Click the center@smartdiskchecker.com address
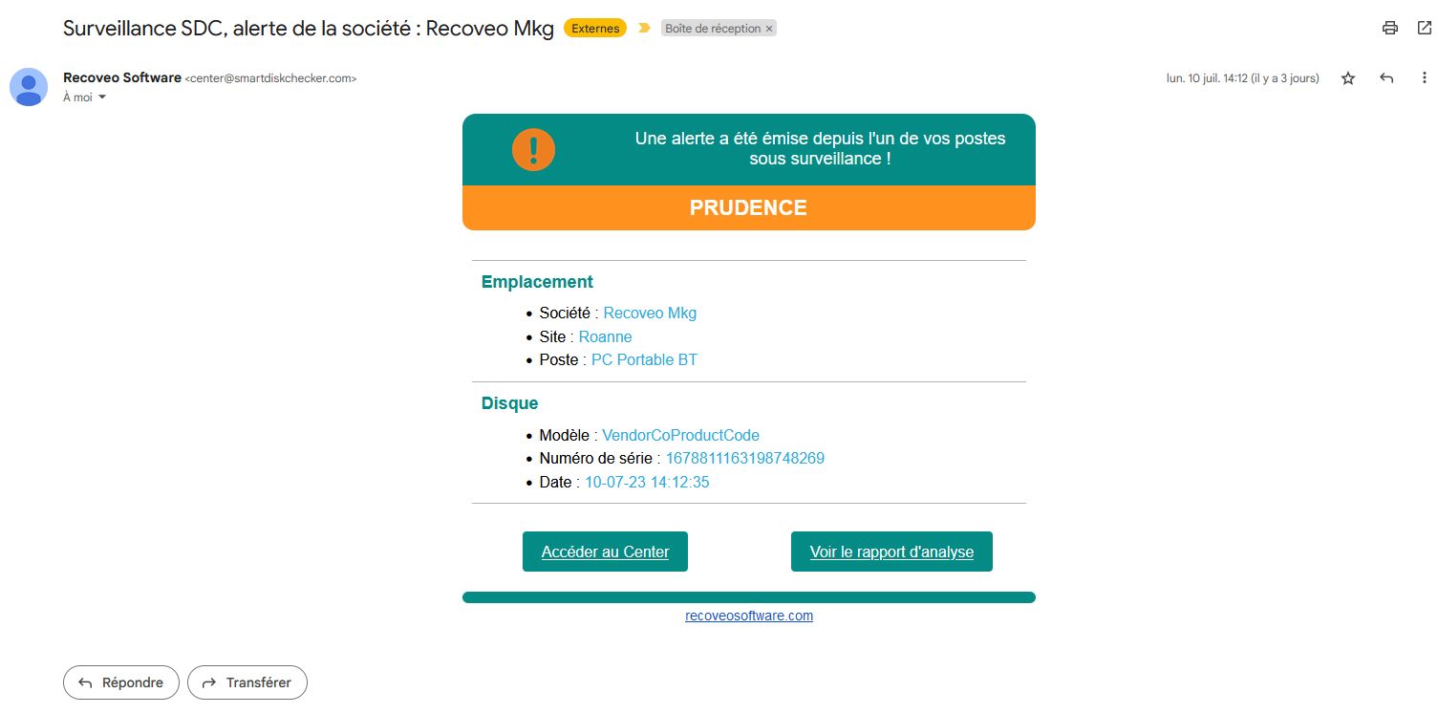The image size is (1438, 714). pyautogui.click(x=270, y=78)
